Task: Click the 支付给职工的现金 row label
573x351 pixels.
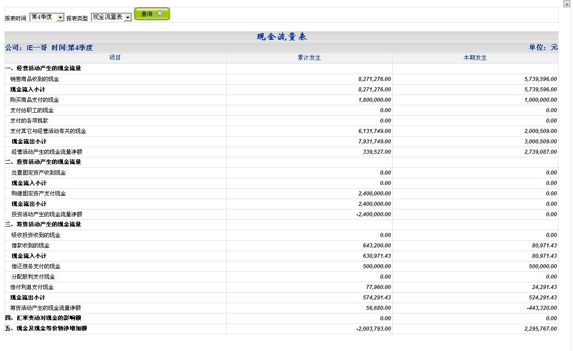Action: pyautogui.click(x=32, y=110)
